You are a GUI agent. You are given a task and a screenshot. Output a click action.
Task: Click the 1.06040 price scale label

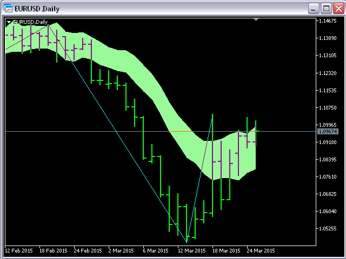click(328, 212)
